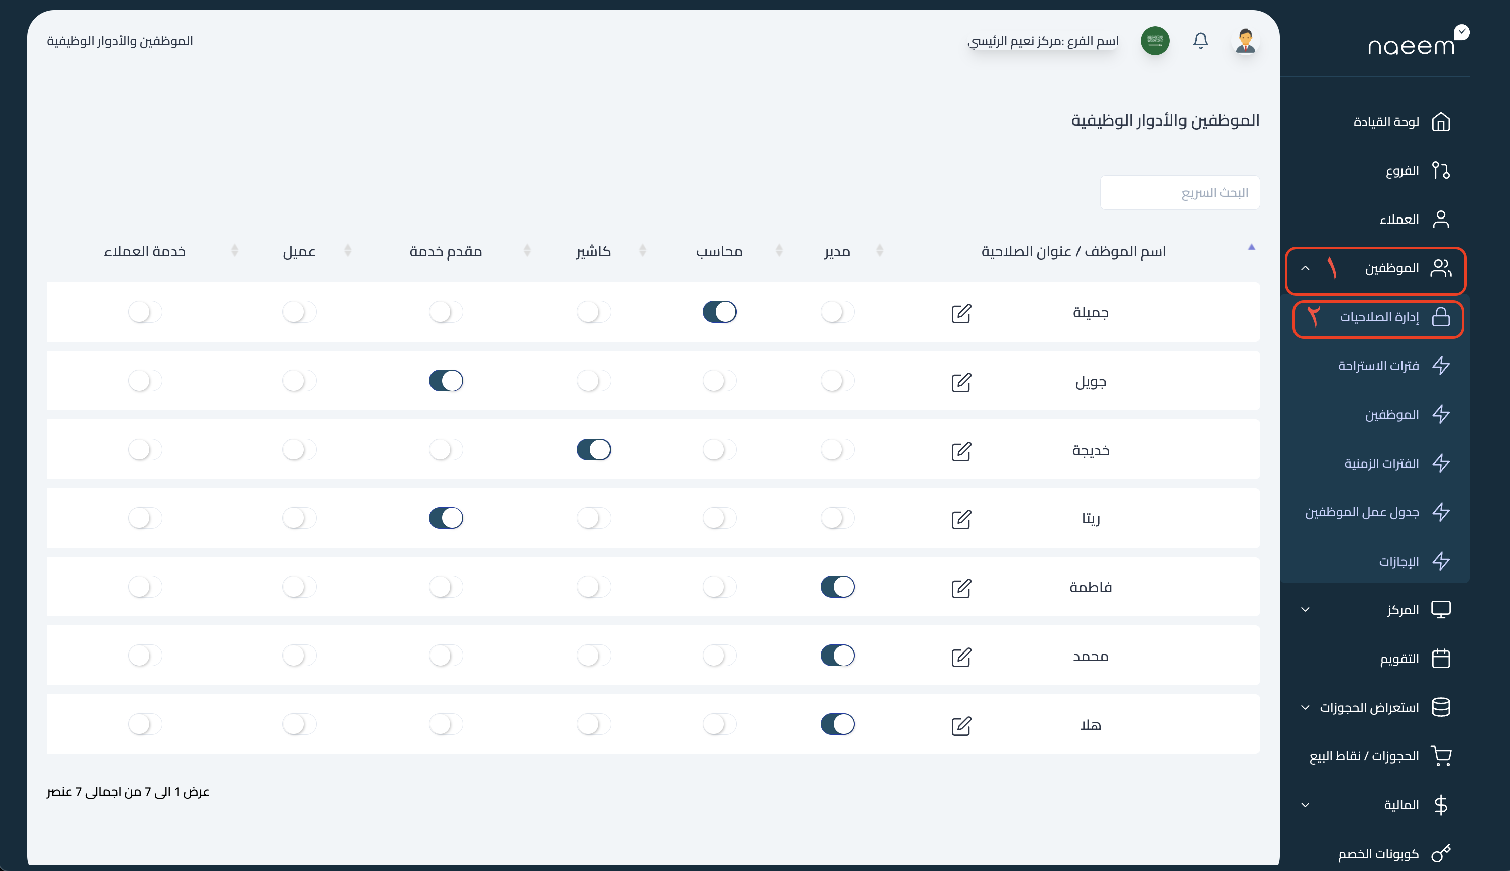
Task: Collapse the الموظفين sidebar group chevron
Action: [1306, 268]
